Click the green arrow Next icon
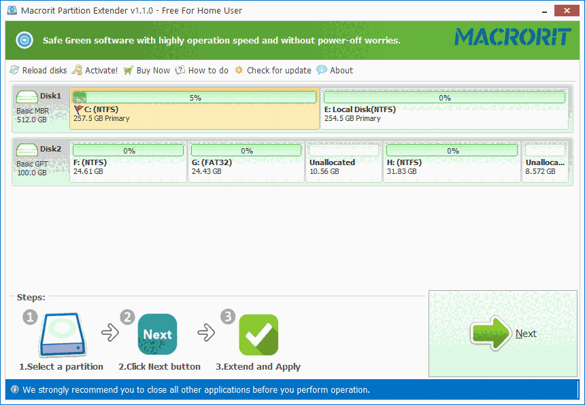The width and height of the screenshot is (585, 405). pos(491,333)
